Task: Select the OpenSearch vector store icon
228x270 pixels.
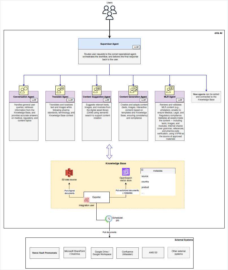Action: click(x=126, y=172)
